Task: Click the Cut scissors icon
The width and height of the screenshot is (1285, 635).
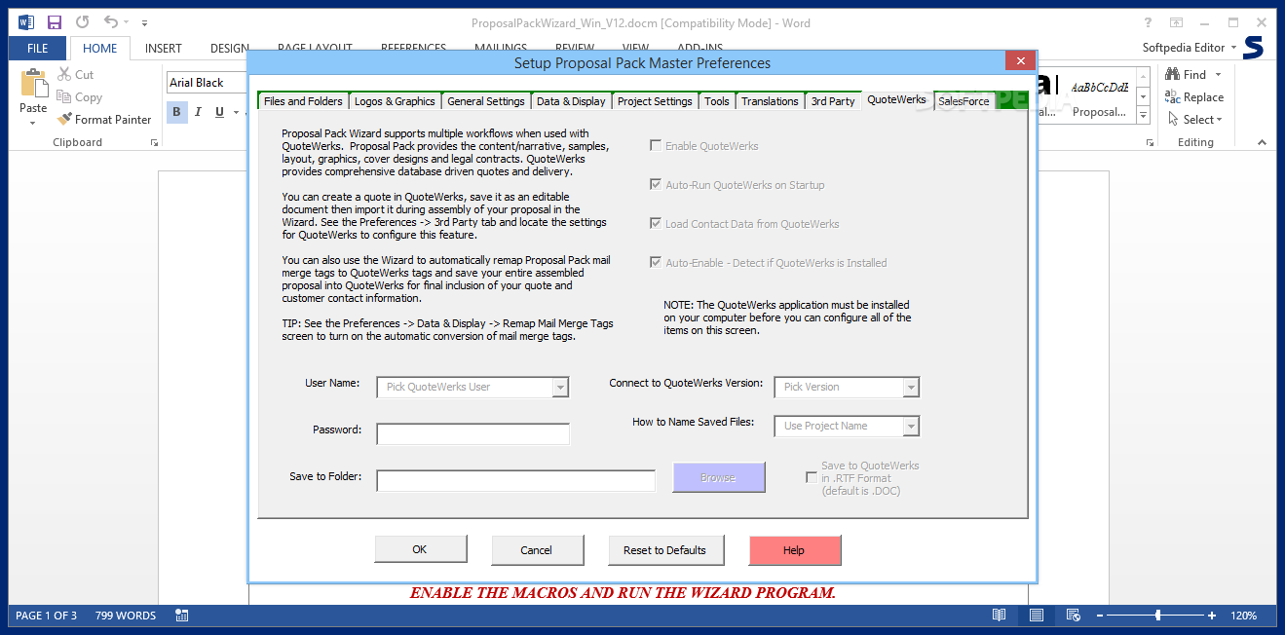Action: tap(64, 74)
